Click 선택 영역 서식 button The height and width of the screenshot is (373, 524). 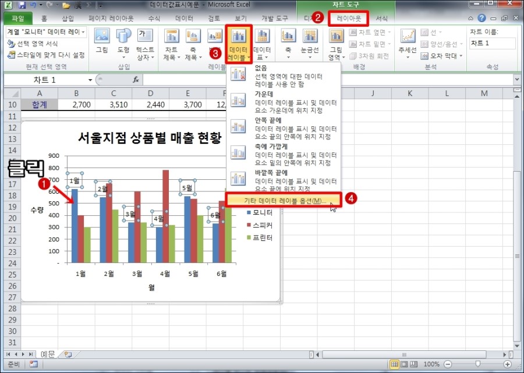coord(36,44)
